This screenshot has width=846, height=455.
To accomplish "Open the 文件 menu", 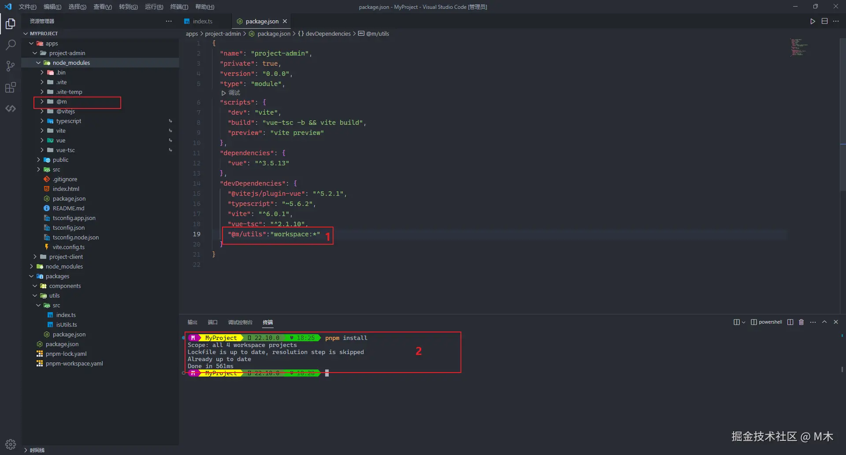I will pos(27,7).
